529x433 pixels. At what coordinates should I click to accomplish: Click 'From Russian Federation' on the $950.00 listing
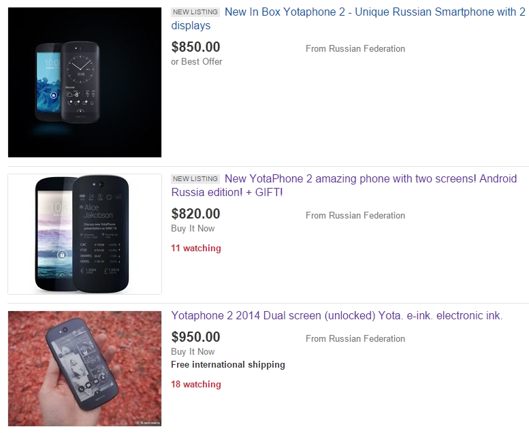coord(355,339)
